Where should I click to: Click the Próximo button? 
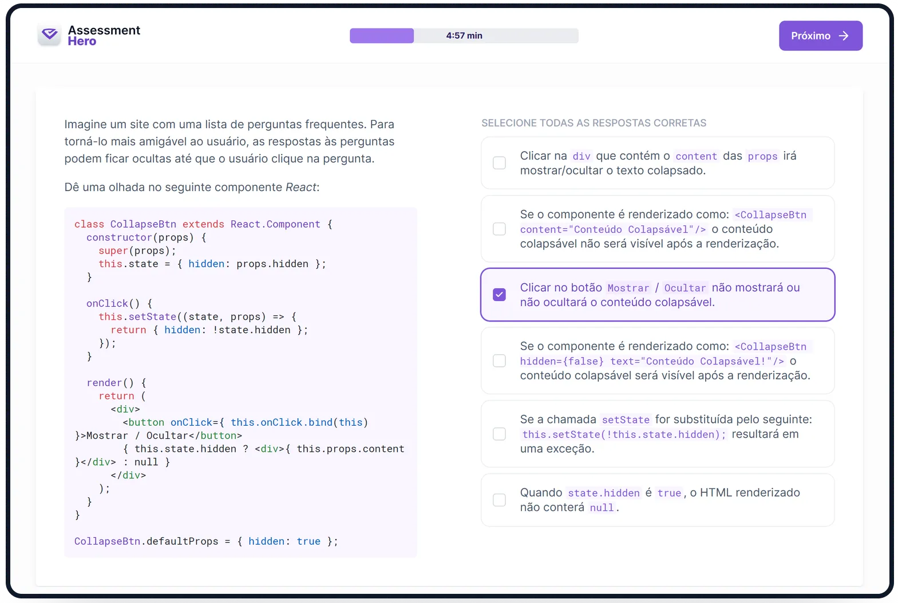pyautogui.click(x=821, y=35)
